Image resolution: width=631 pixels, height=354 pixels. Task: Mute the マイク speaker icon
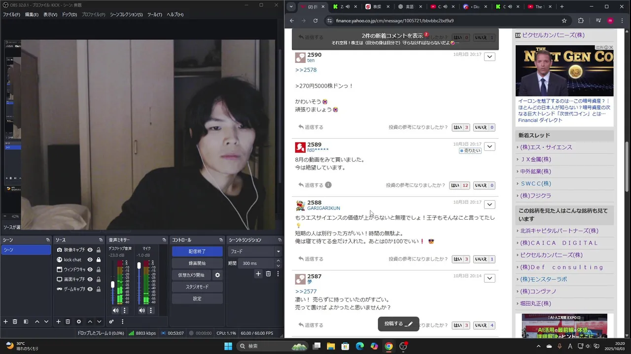142,310
